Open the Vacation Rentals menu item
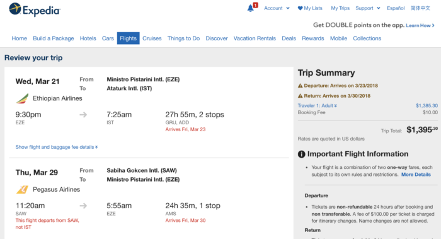Viewport: 441px width, 239px height. (255, 38)
